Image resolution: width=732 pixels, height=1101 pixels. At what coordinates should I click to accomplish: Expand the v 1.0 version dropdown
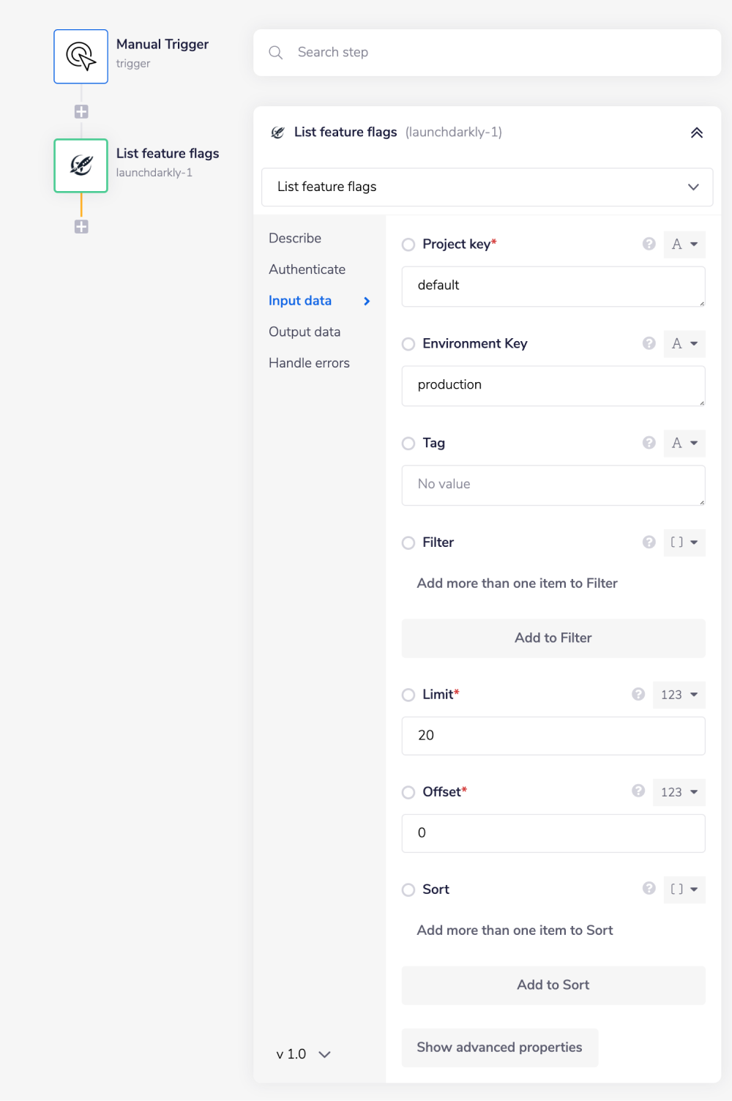click(302, 1053)
